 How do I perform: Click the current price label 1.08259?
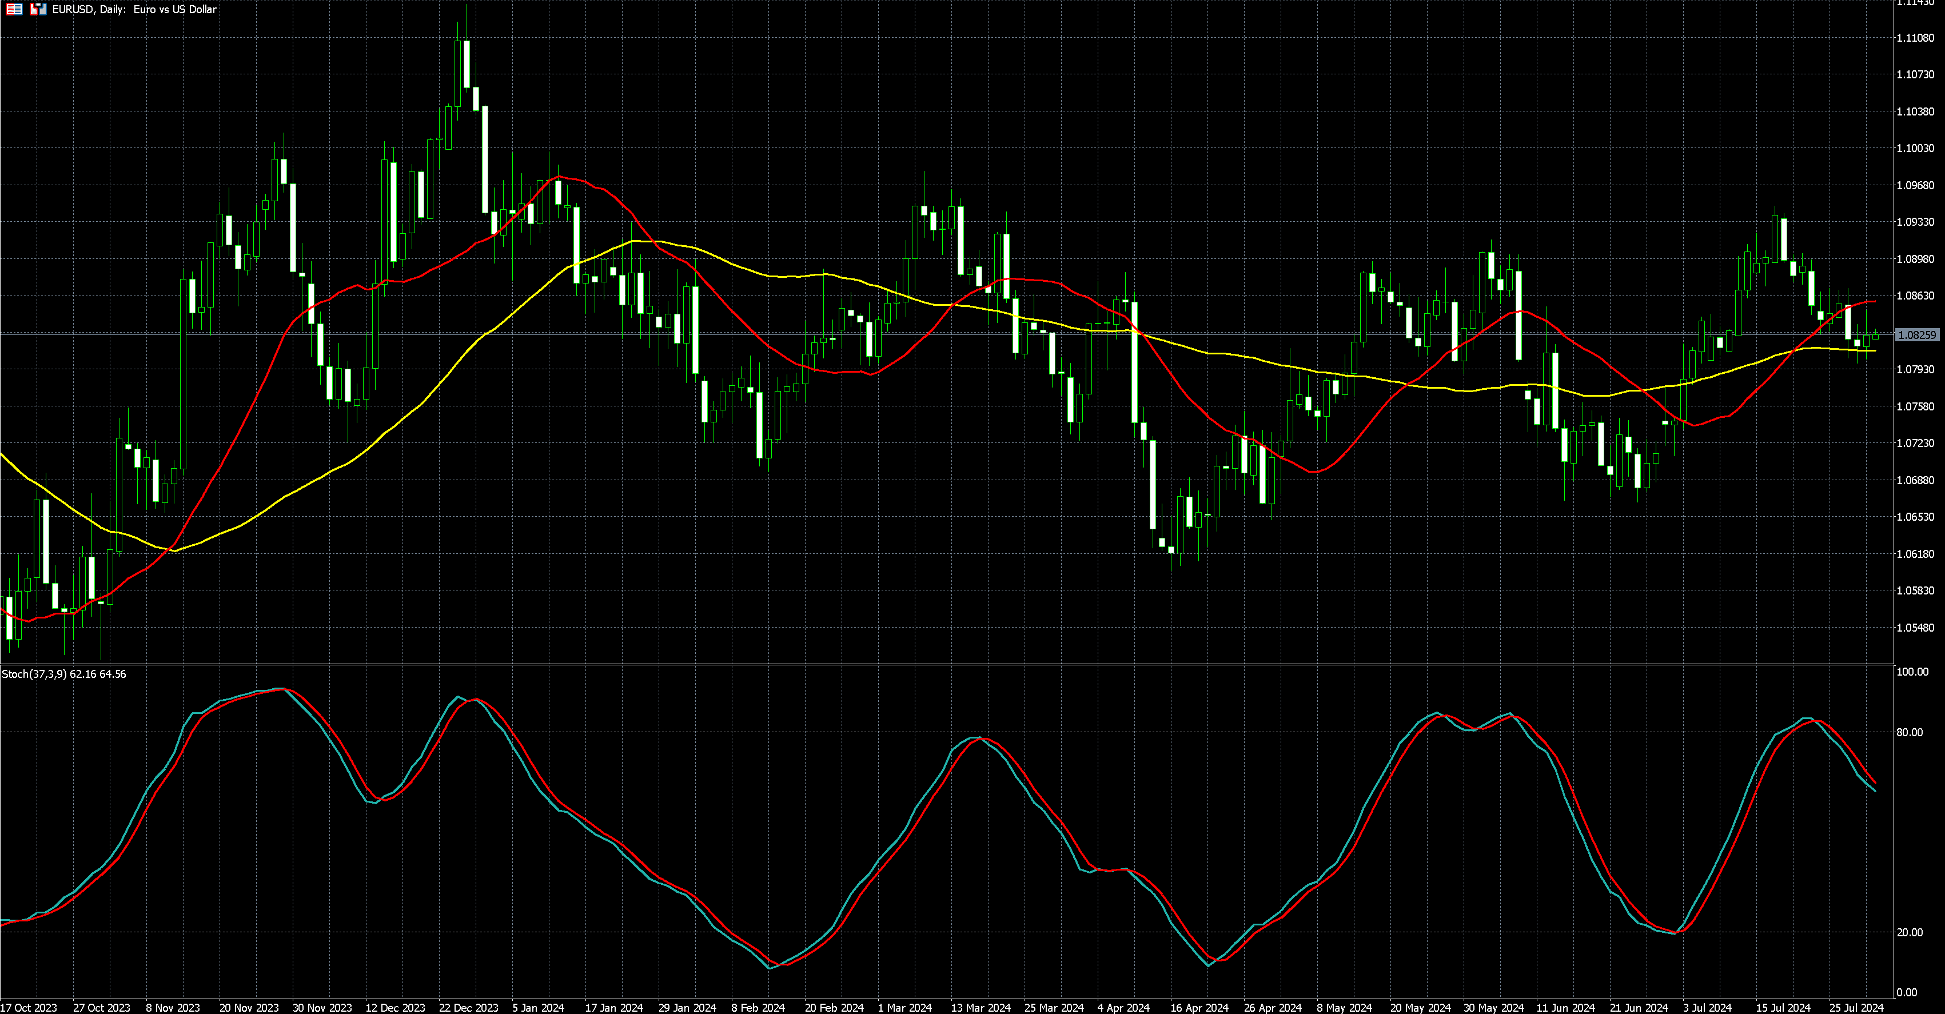pos(1916,334)
